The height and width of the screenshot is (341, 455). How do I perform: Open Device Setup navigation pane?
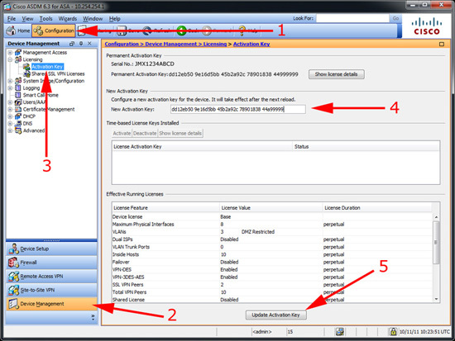point(51,249)
